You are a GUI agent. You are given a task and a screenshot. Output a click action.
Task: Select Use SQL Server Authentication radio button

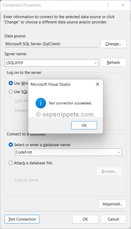click(11, 91)
